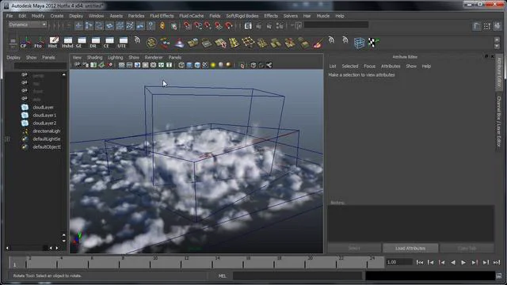
Task: Open the Dynamics menu set dropdown
Action: pos(27,25)
